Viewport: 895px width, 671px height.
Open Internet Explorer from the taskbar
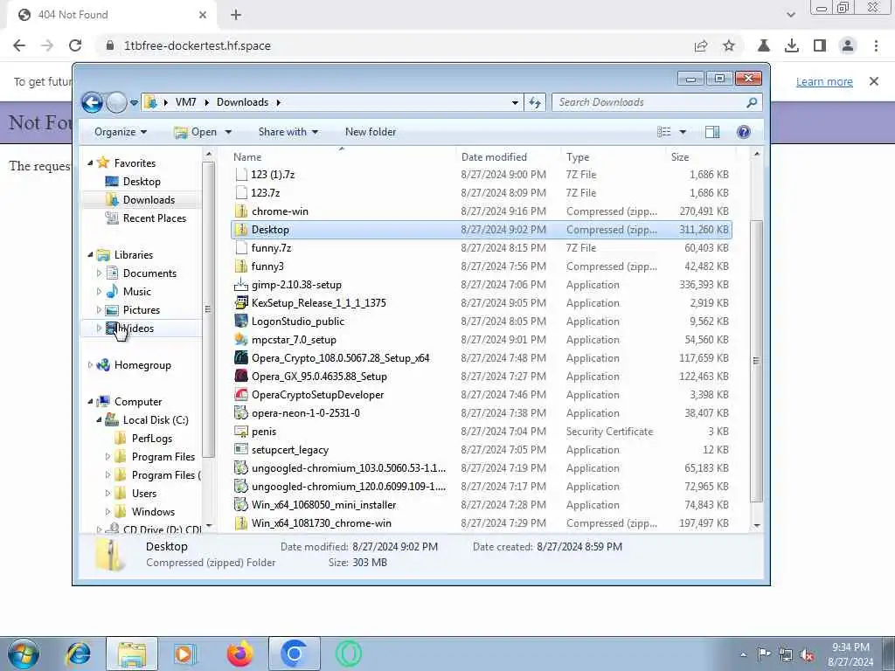point(78,654)
